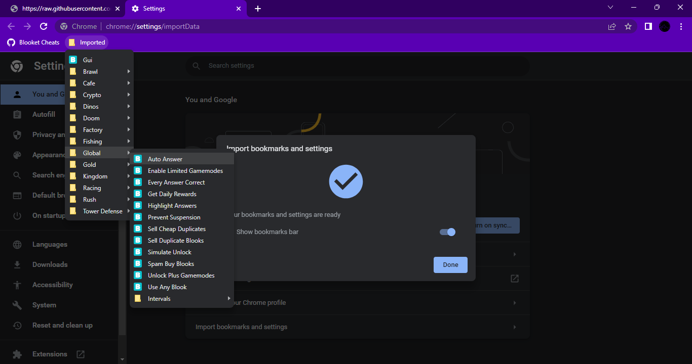Click Simulate Unlock bookmark icon
Screen dimensions: 692x364
137,252
